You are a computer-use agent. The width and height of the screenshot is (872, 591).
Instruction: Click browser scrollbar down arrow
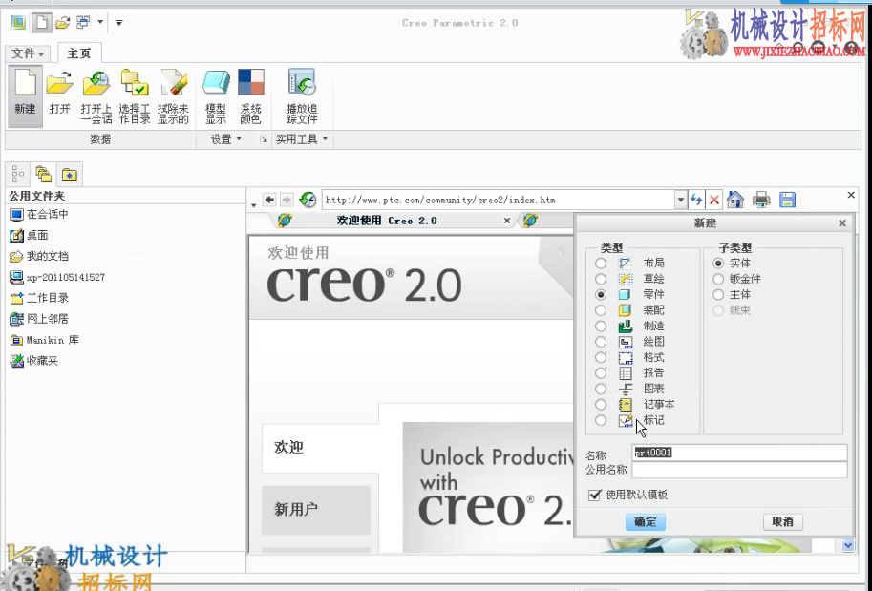pyautogui.click(x=848, y=545)
